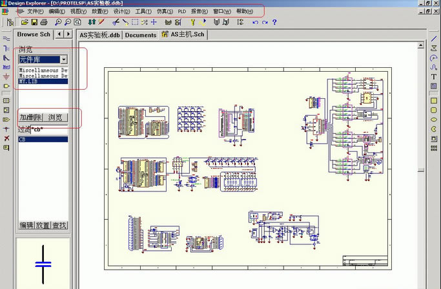Select the text T drawing tool
Screen dimensions: 441x289
point(434,77)
